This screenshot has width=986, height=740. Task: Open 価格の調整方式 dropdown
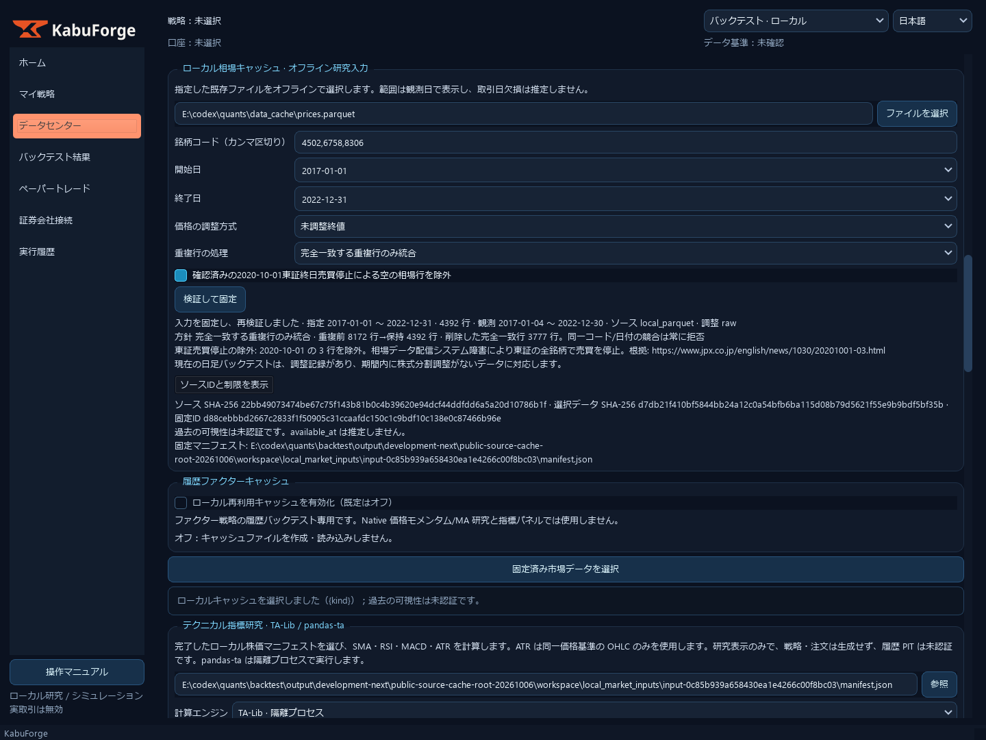tap(625, 226)
